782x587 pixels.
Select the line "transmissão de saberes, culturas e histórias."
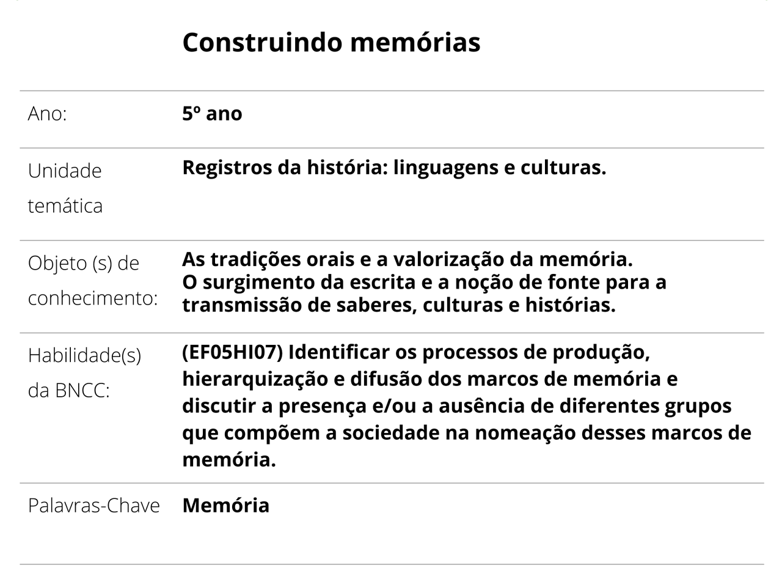(398, 305)
